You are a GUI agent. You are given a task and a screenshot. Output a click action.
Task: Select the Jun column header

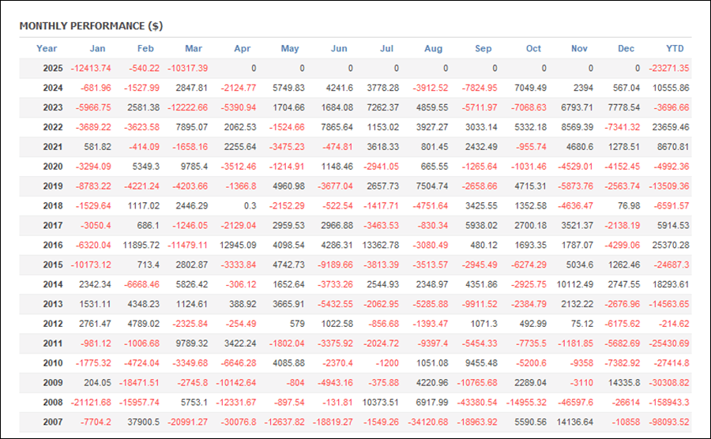coord(339,48)
